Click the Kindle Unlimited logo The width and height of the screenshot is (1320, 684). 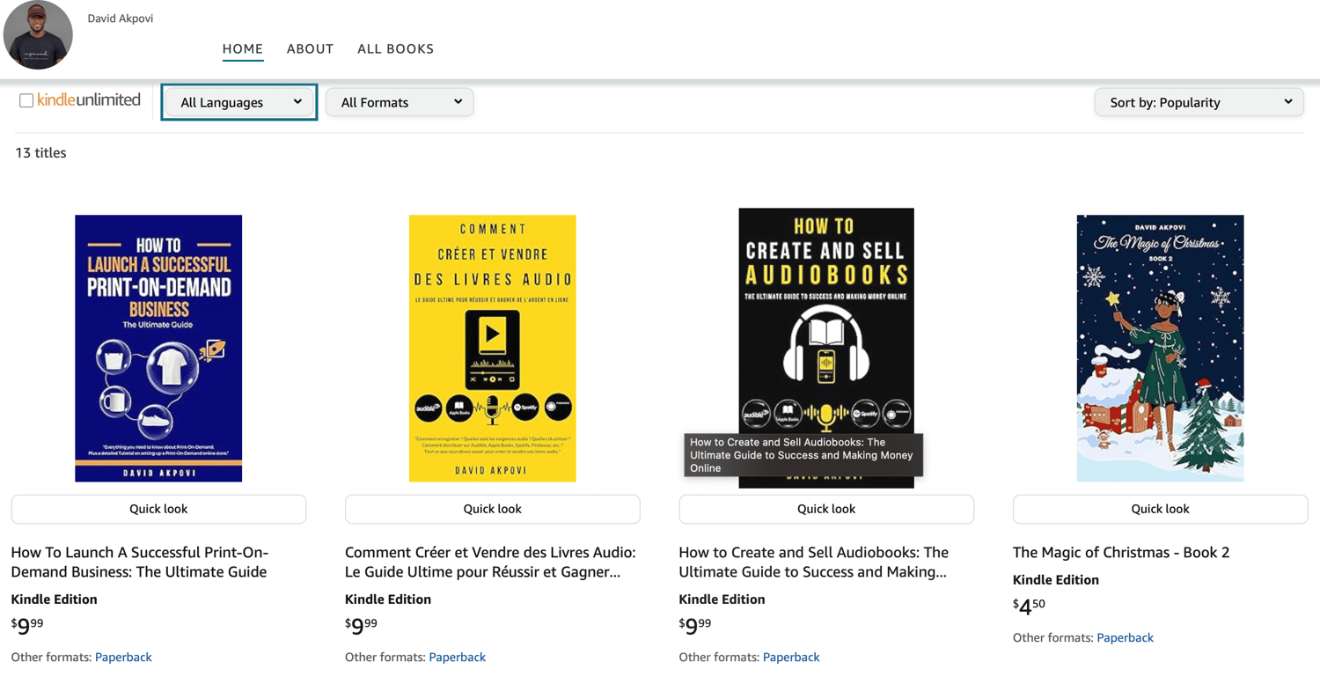(x=89, y=100)
